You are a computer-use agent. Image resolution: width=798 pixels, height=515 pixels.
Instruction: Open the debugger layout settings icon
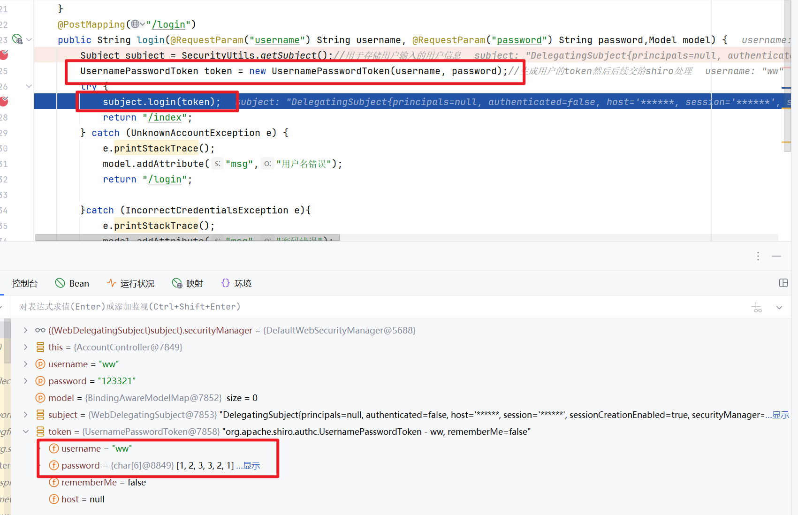coord(783,283)
